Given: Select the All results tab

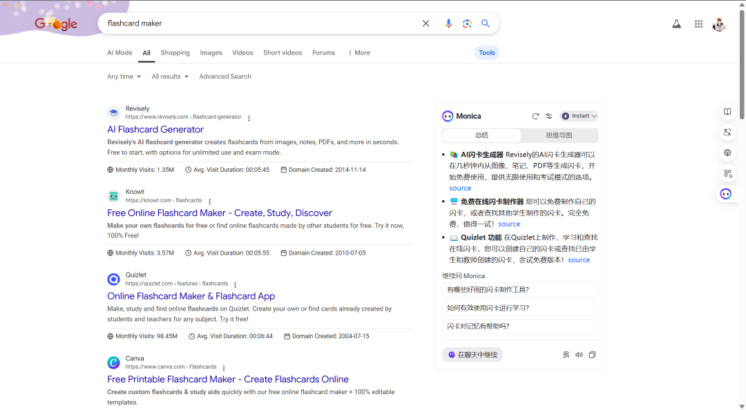Looking at the screenshot, I should [146, 52].
